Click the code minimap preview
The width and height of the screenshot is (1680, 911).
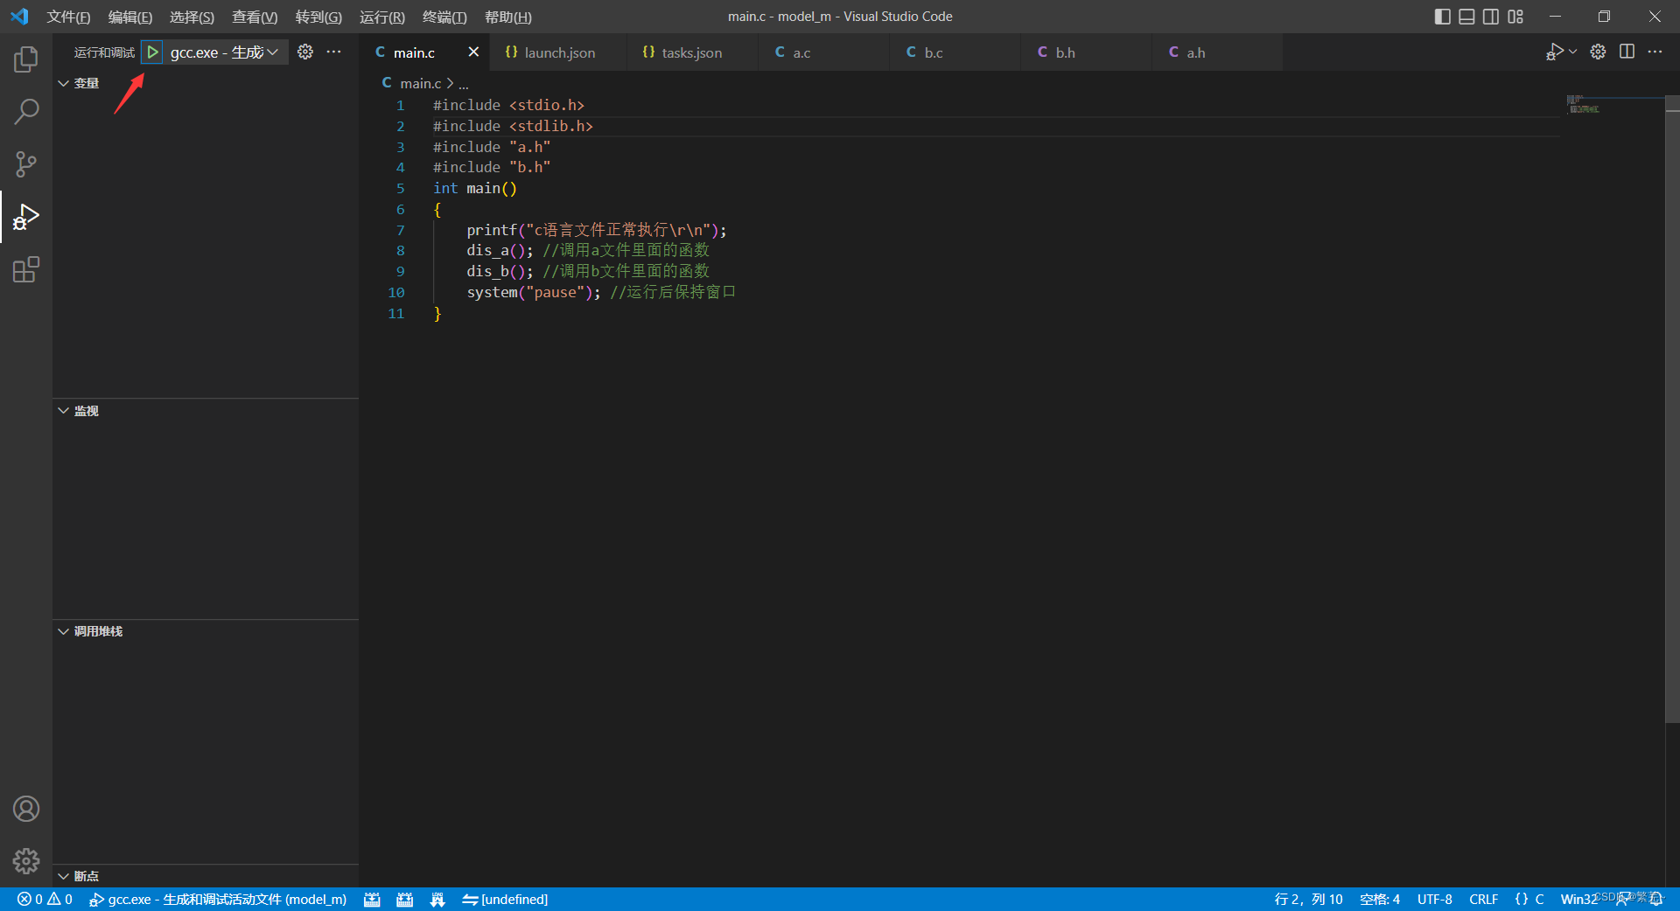1584,104
